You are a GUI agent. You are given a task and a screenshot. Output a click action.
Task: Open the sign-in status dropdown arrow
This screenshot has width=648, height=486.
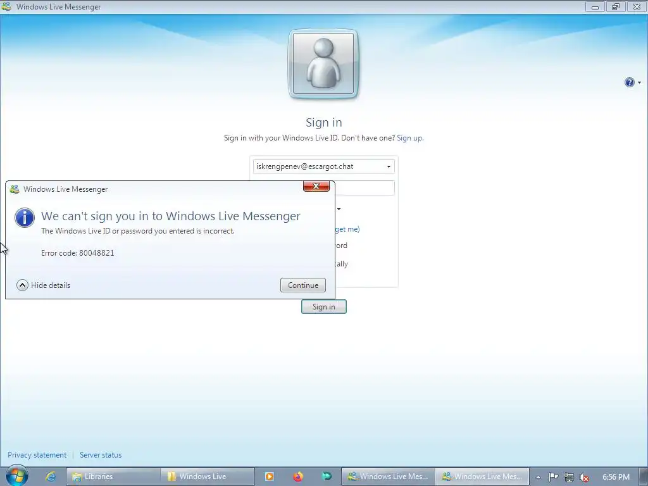(x=339, y=209)
